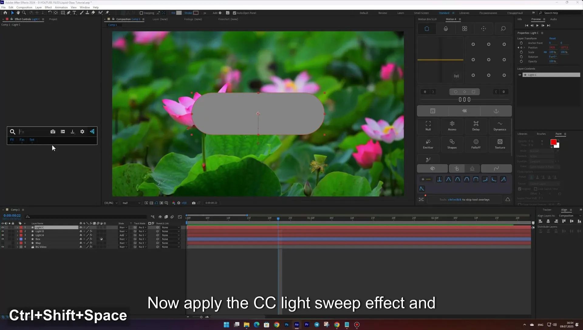Click the Fill color swatch in toolbar

[x=179, y=13]
